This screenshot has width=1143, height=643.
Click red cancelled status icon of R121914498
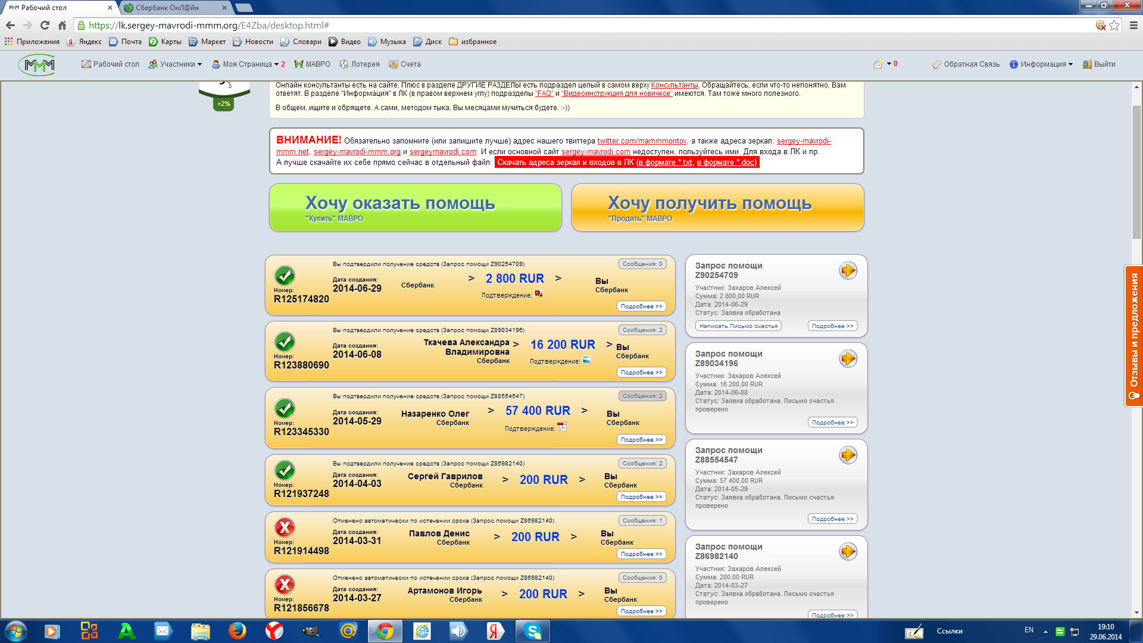(285, 527)
